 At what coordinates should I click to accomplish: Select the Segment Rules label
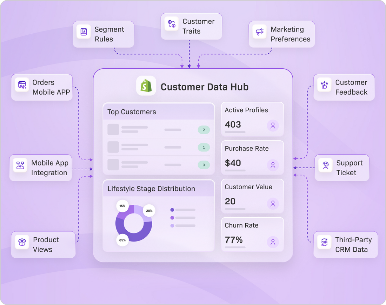[x=109, y=34]
